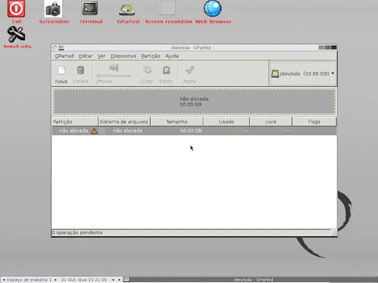Click the next window arrow in taskbar

[119, 279]
